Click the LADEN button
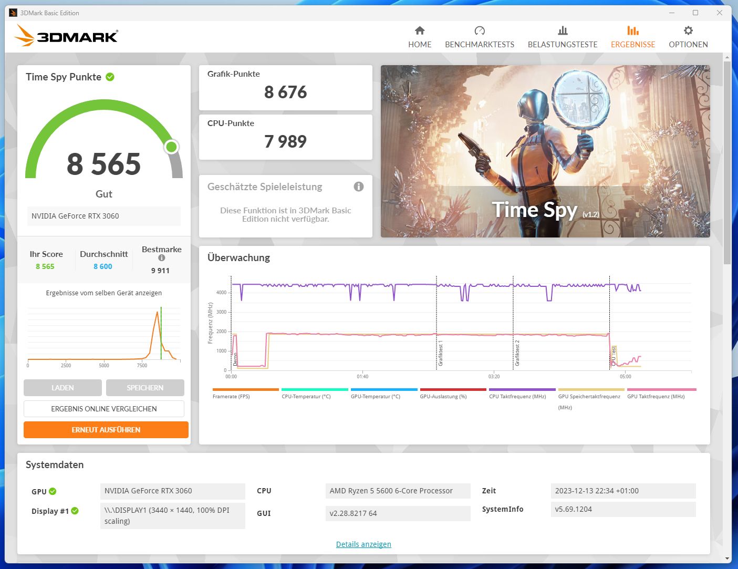The image size is (738, 569). pyautogui.click(x=63, y=388)
